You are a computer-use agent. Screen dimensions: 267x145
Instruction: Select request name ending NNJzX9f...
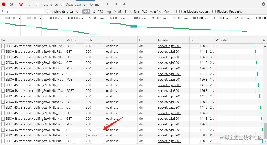pos(34,57)
